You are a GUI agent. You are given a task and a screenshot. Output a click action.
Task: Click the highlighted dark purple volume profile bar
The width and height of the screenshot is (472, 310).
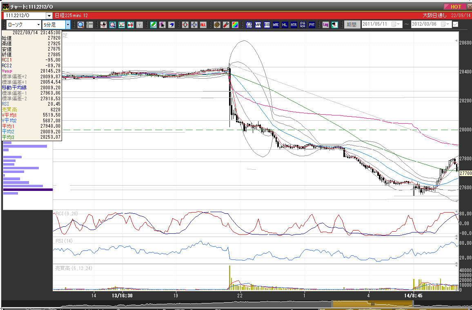point(28,190)
